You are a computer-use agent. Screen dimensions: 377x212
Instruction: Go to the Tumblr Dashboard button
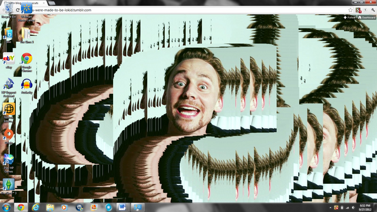[x=366, y=17]
